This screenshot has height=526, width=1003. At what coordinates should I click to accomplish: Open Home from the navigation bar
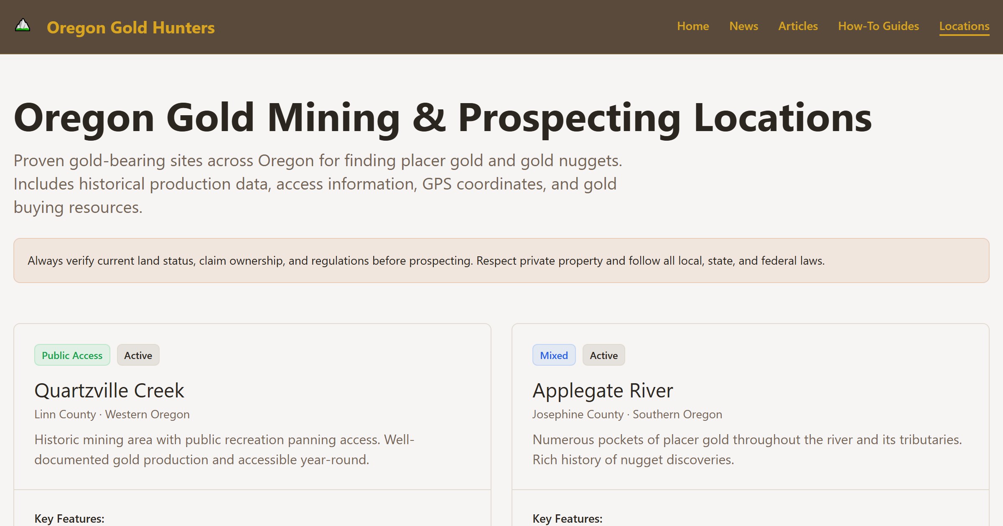click(x=692, y=26)
